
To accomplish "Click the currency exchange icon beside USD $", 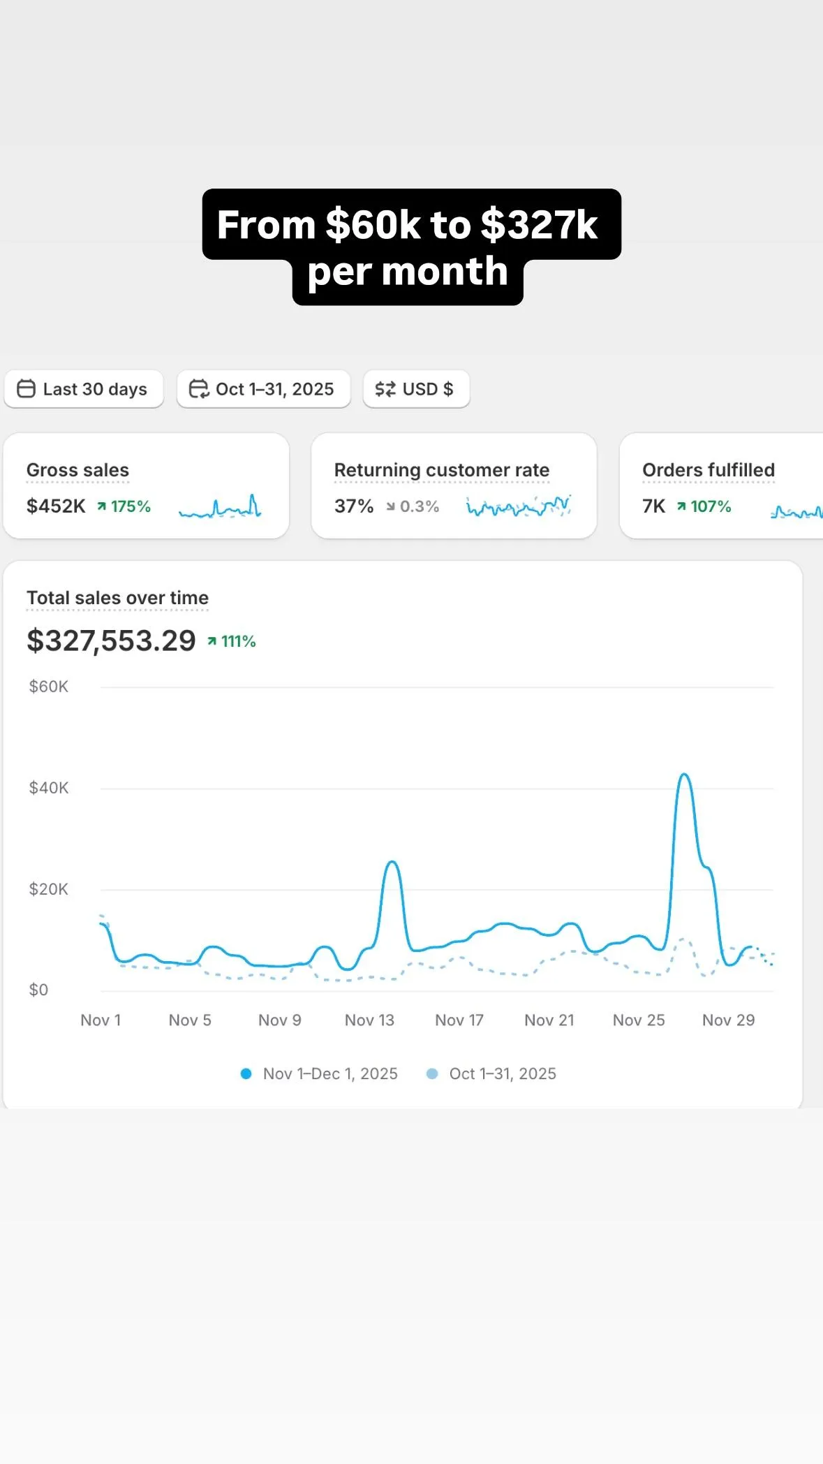I will point(385,388).
